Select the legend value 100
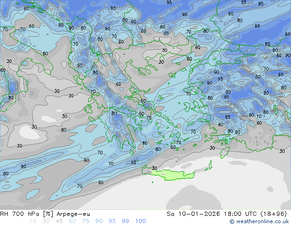This screenshot has height=225, width=291. click(x=140, y=221)
